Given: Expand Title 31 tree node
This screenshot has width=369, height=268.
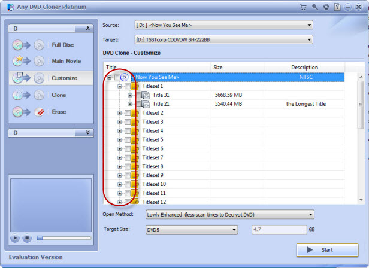Looking at the screenshot, I should click(x=129, y=95).
